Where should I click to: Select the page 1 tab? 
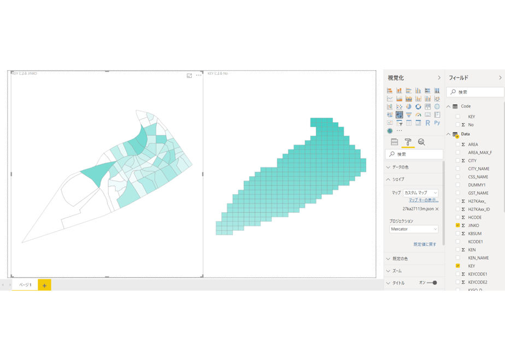25,285
